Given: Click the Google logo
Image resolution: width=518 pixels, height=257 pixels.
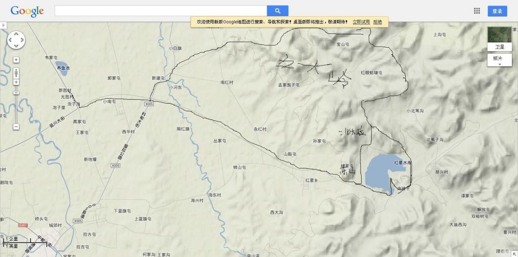Looking at the screenshot, I should click(27, 11).
